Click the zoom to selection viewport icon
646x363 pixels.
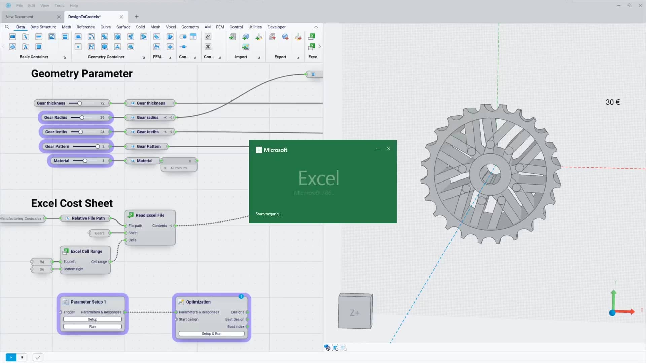click(335, 348)
